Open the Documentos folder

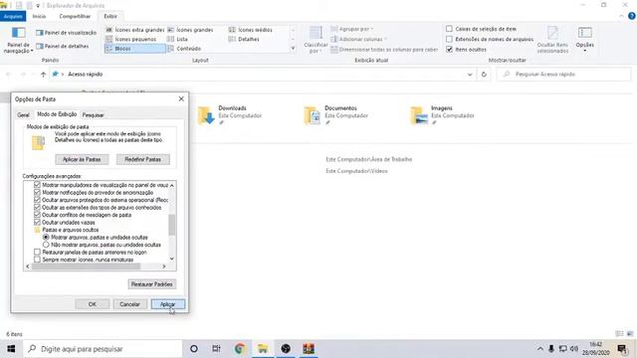336,115
